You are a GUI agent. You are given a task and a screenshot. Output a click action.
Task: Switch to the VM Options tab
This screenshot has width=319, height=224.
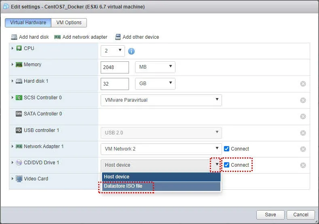pyautogui.click(x=69, y=23)
